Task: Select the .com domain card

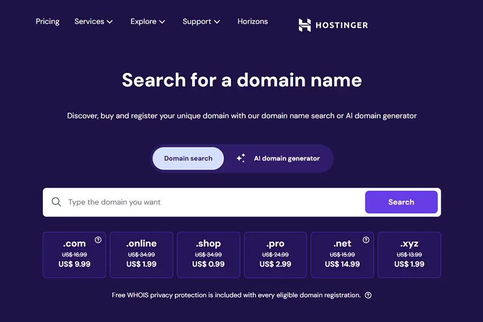Action: tap(75, 255)
